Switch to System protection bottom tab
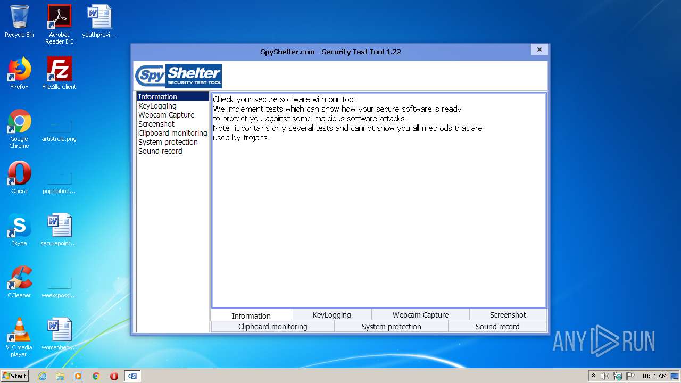This screenshot has width=681, height=383. point(392,326)
